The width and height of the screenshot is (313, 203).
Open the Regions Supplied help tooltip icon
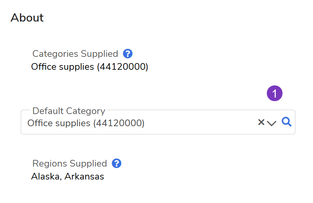point(116,163)
